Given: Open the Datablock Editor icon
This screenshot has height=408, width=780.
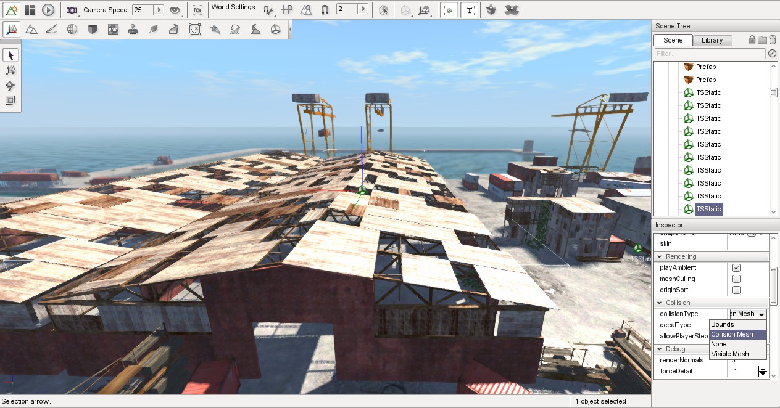Looking at the screenshot, I should tap(113, 29).
